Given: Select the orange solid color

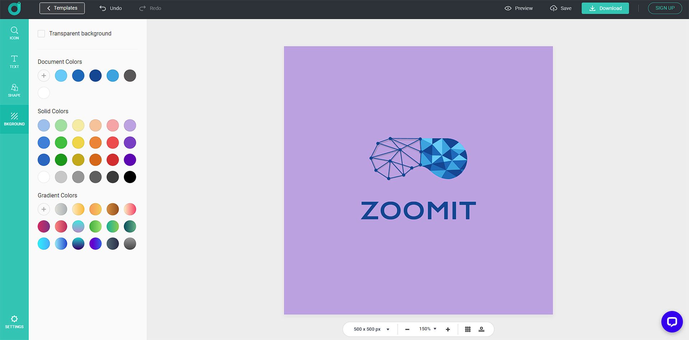Looking at the screenshot, I should pyautogui.click(x=95, y=143).
